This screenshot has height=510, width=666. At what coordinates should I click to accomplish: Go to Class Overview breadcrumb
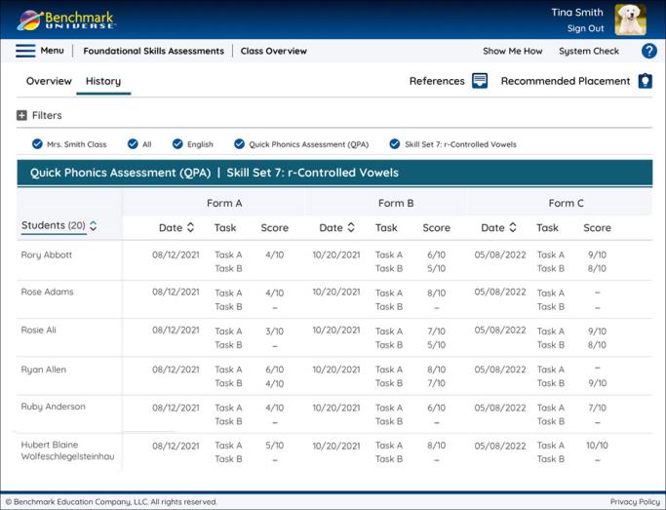click(x=274, y=51)
